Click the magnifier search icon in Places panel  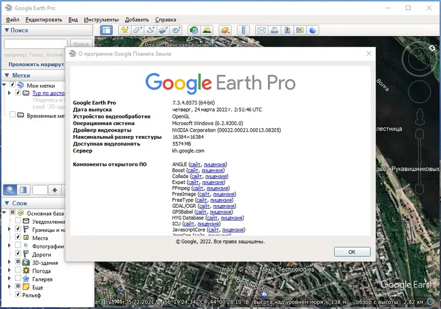[x=10, y=190]
